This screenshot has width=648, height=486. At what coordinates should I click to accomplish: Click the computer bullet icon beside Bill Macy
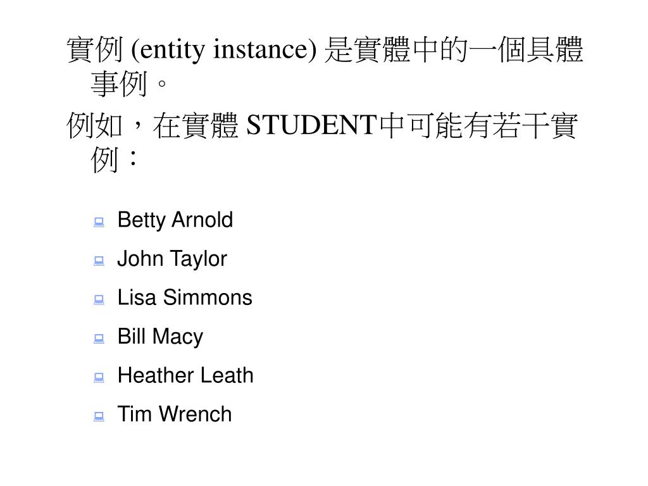[x=99, y=339]
